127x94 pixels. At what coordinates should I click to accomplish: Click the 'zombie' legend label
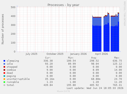[x=11, y=70]
